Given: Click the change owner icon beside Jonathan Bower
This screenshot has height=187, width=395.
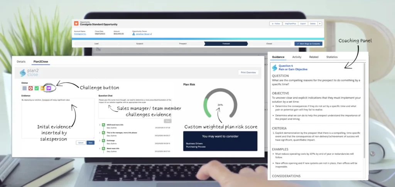Looking at the screenshot, I should click(152, 34).
